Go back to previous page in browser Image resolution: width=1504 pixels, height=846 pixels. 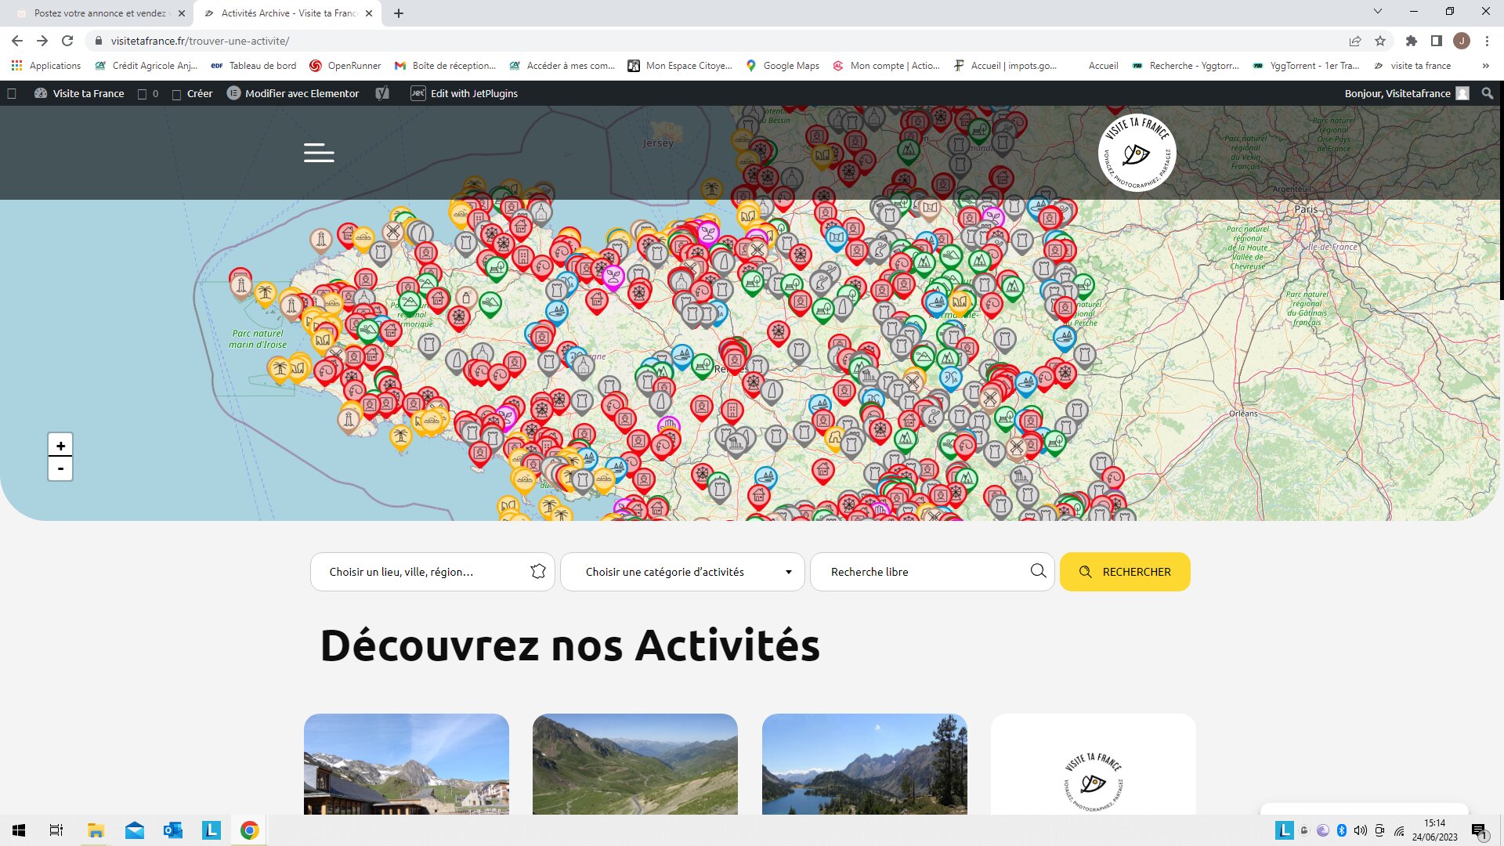click(x=17, y=41)
